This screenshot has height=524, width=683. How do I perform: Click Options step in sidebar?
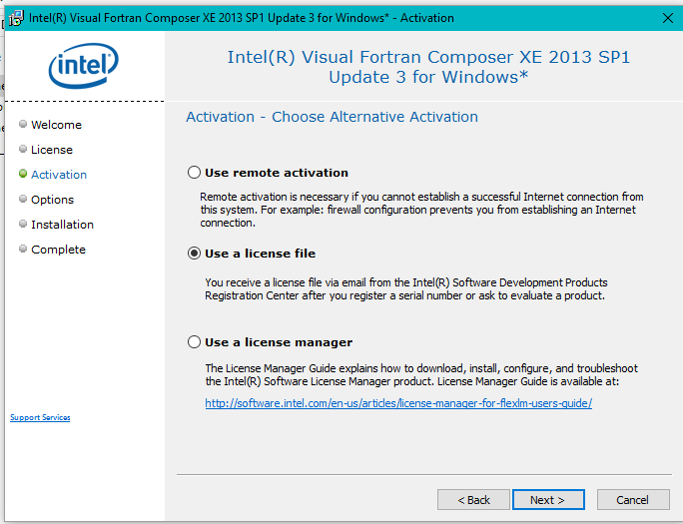[52, 200]
